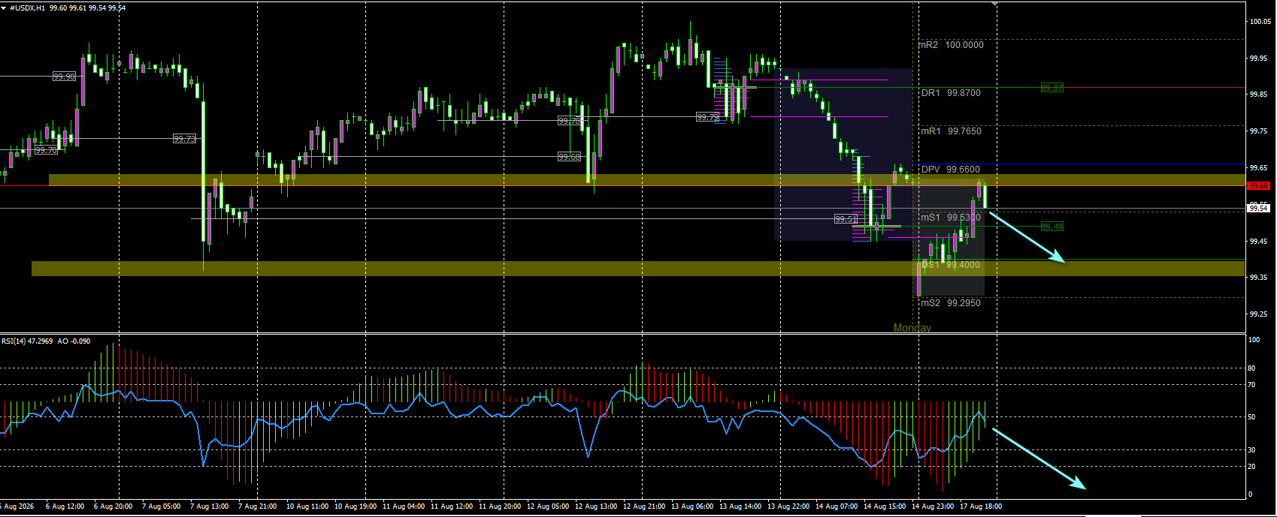Click the Monday session label

click(x=912, y=328)
